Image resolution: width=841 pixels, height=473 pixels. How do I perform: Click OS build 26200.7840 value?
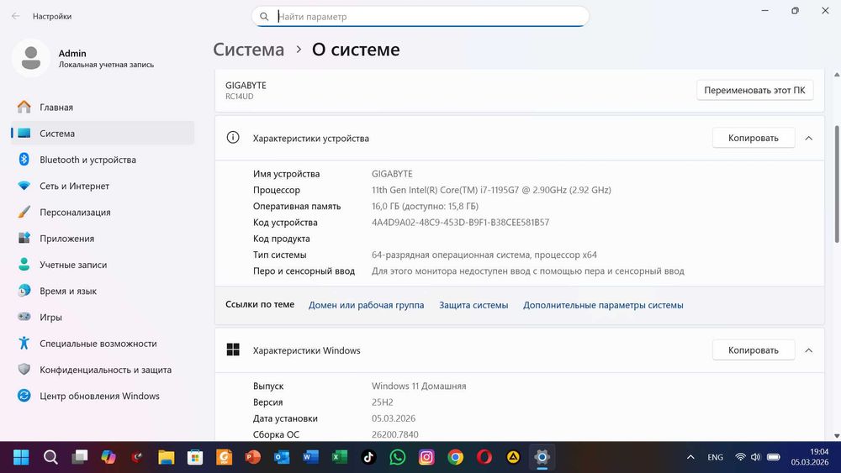click(x=394, y=434)
